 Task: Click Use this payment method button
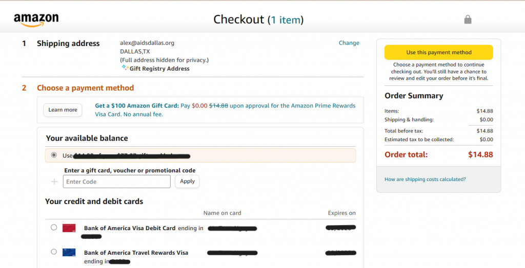click(x=438, y=52)
